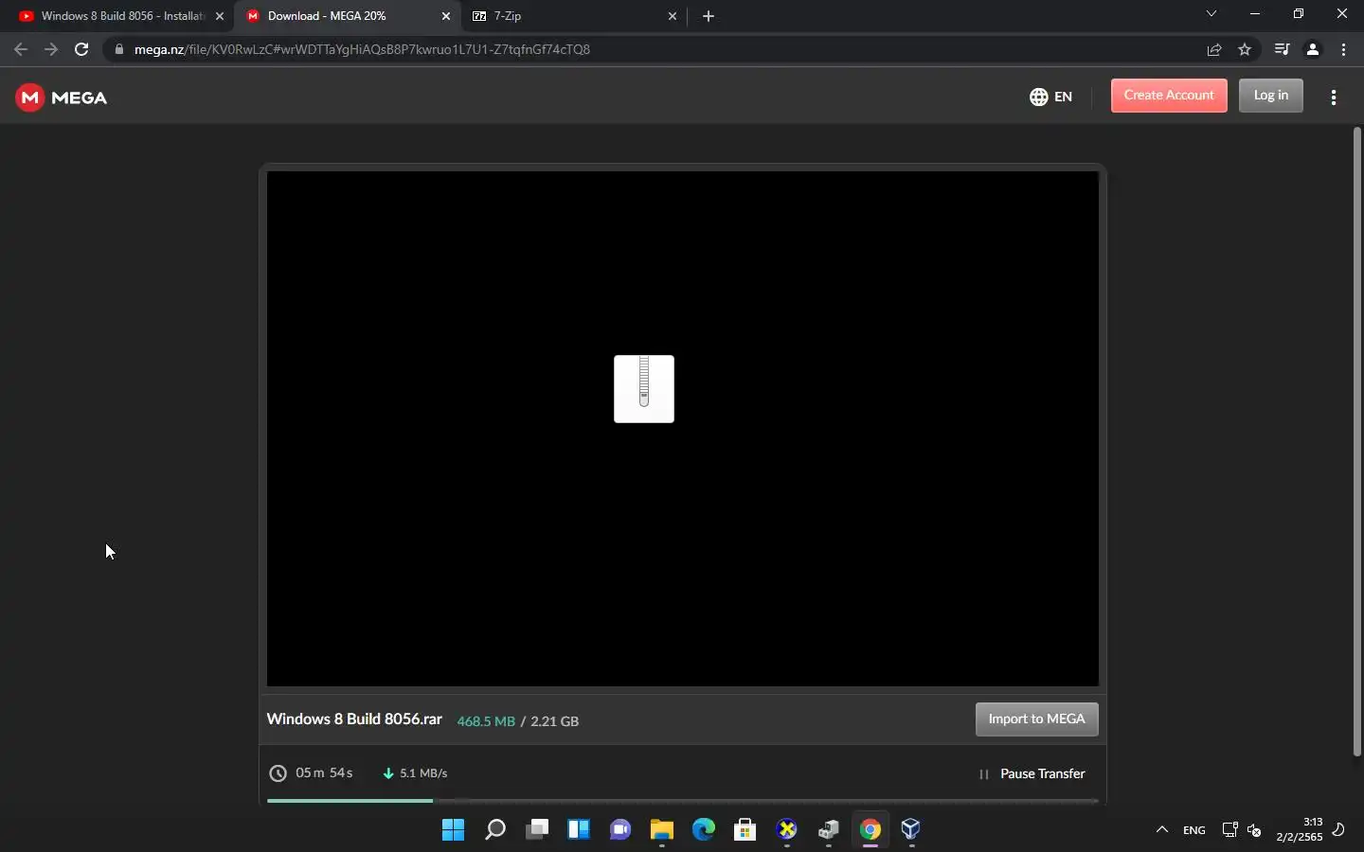Click the Log in button
The height and width of the screenshot is (852, 1364).
pos(1270,96)
